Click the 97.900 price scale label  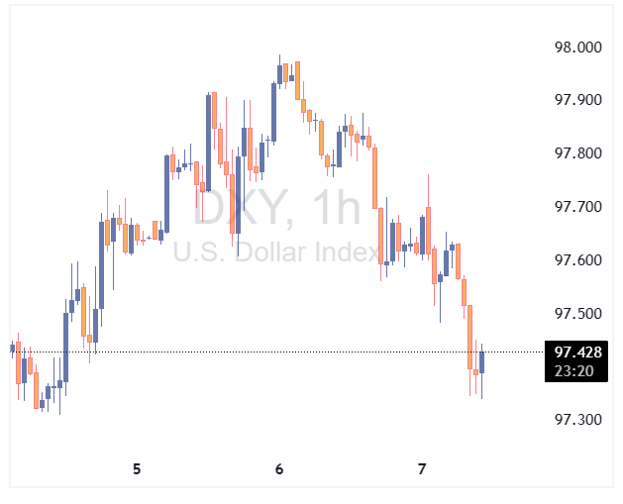coord(577,100)
